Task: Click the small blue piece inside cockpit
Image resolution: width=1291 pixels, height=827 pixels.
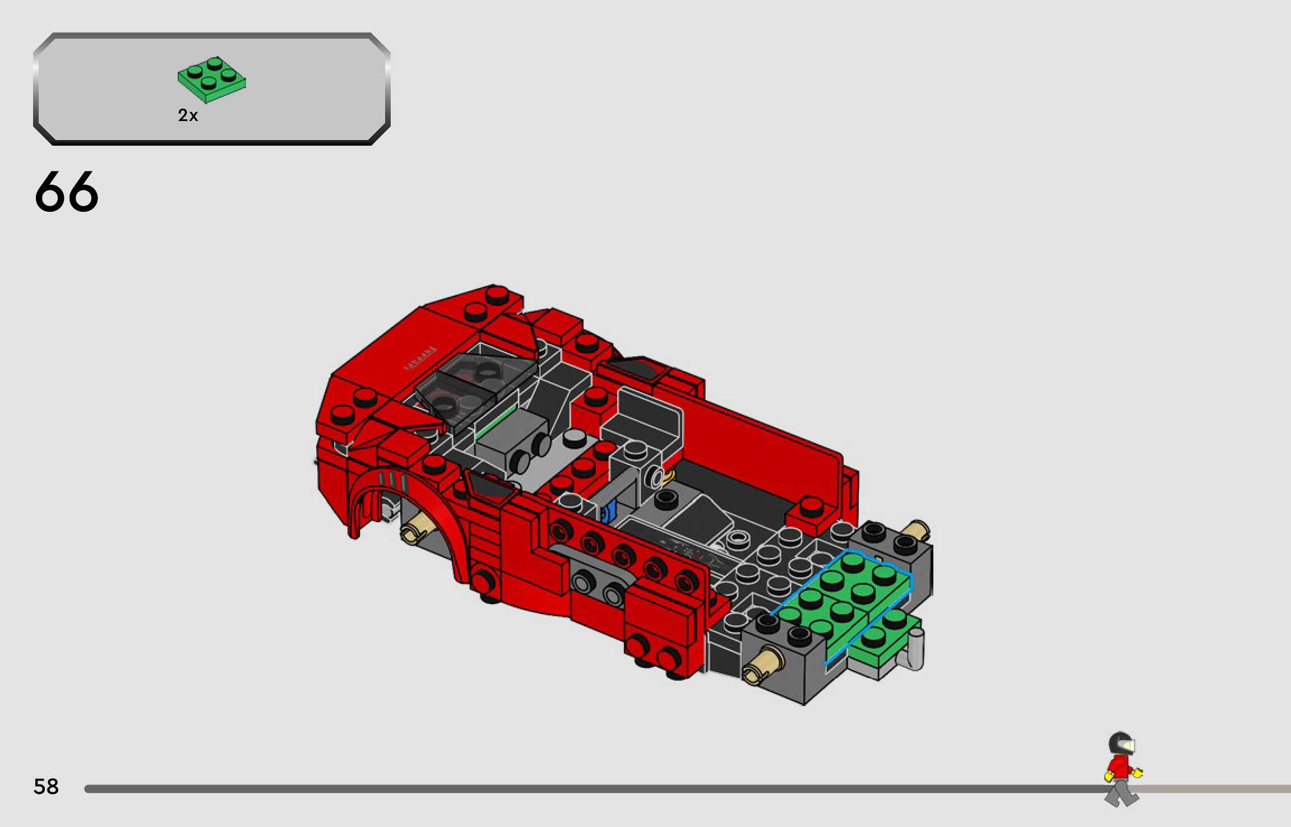Action: [x=609, y=511]
